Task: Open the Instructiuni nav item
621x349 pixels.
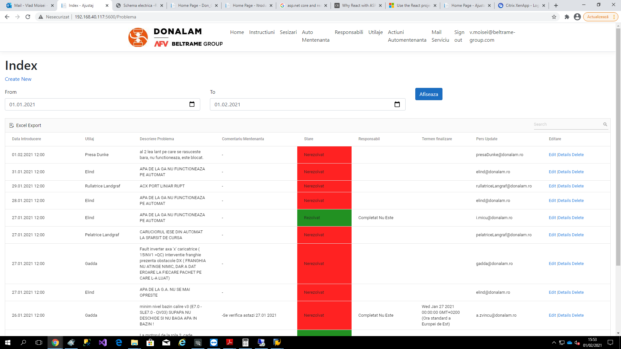Action: pyautogui.click(x=262, y=32)
